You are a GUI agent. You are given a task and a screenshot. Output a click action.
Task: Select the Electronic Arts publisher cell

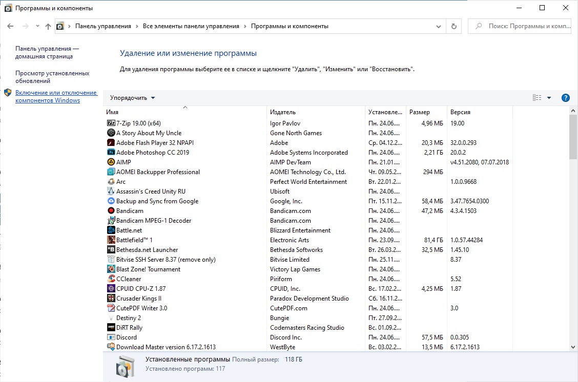(290, 240)
